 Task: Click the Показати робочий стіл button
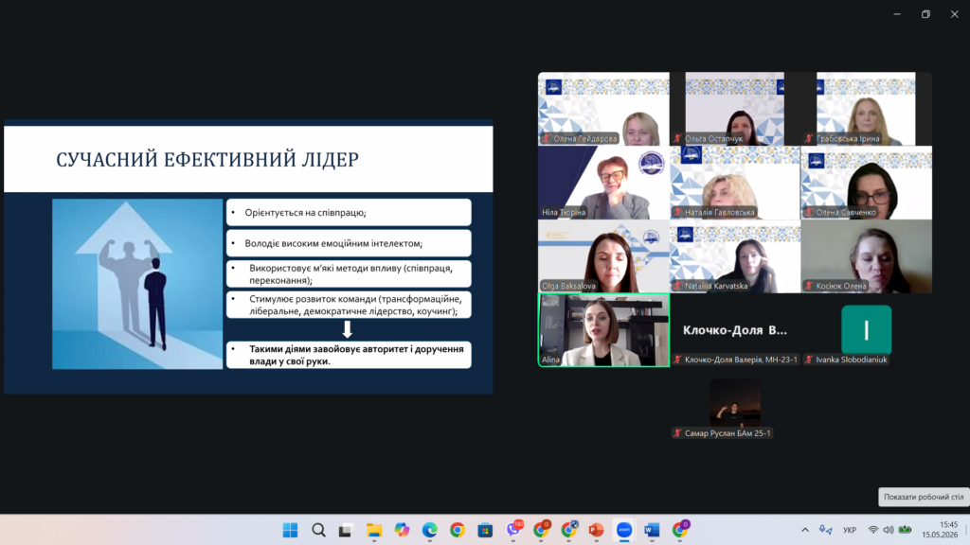[x=923, y=497]
